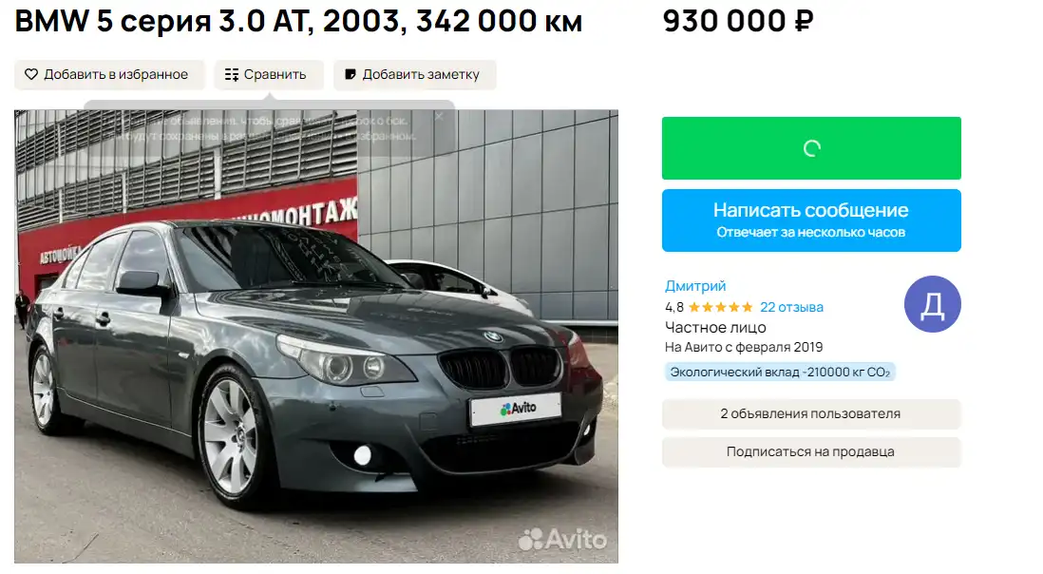The width and height of the screenshot is (1043, 574).
Task: Click the round Д seller avatar
Action: pos(932,304)
